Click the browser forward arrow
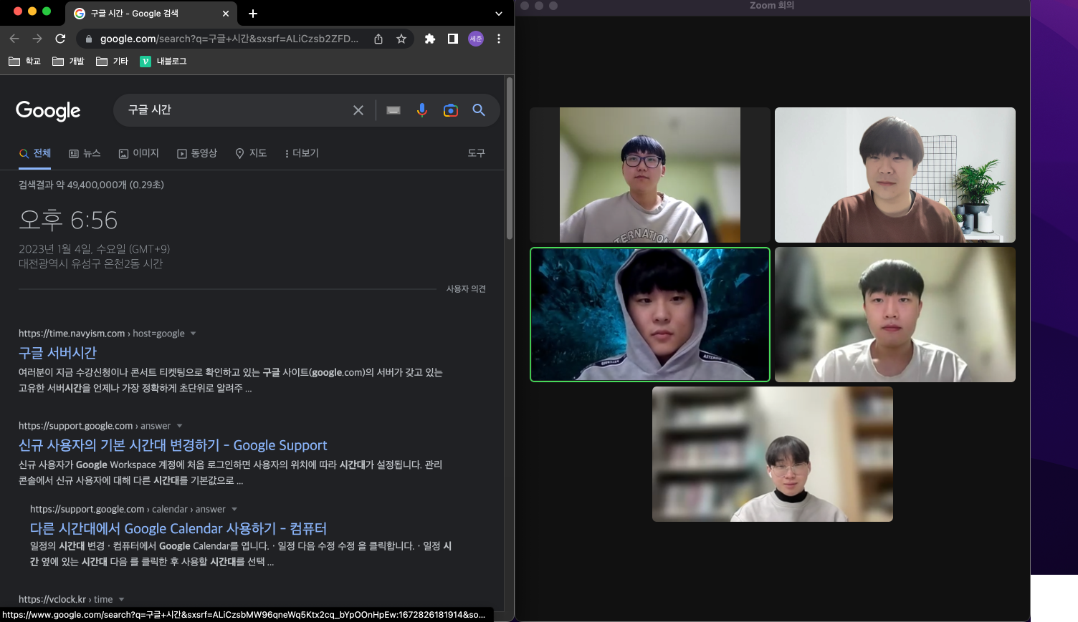The image size is (1078, 622). tap(37, 39)
